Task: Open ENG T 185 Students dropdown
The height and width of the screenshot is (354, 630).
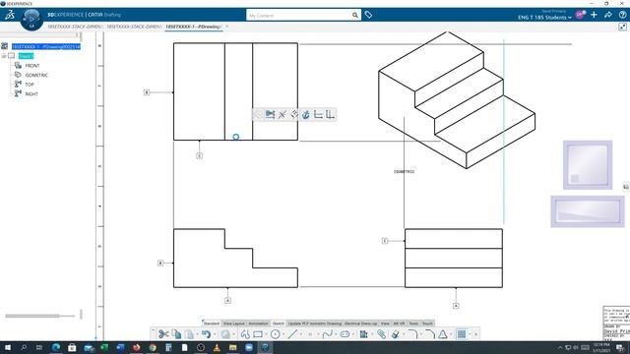Action: click(544, 18)
